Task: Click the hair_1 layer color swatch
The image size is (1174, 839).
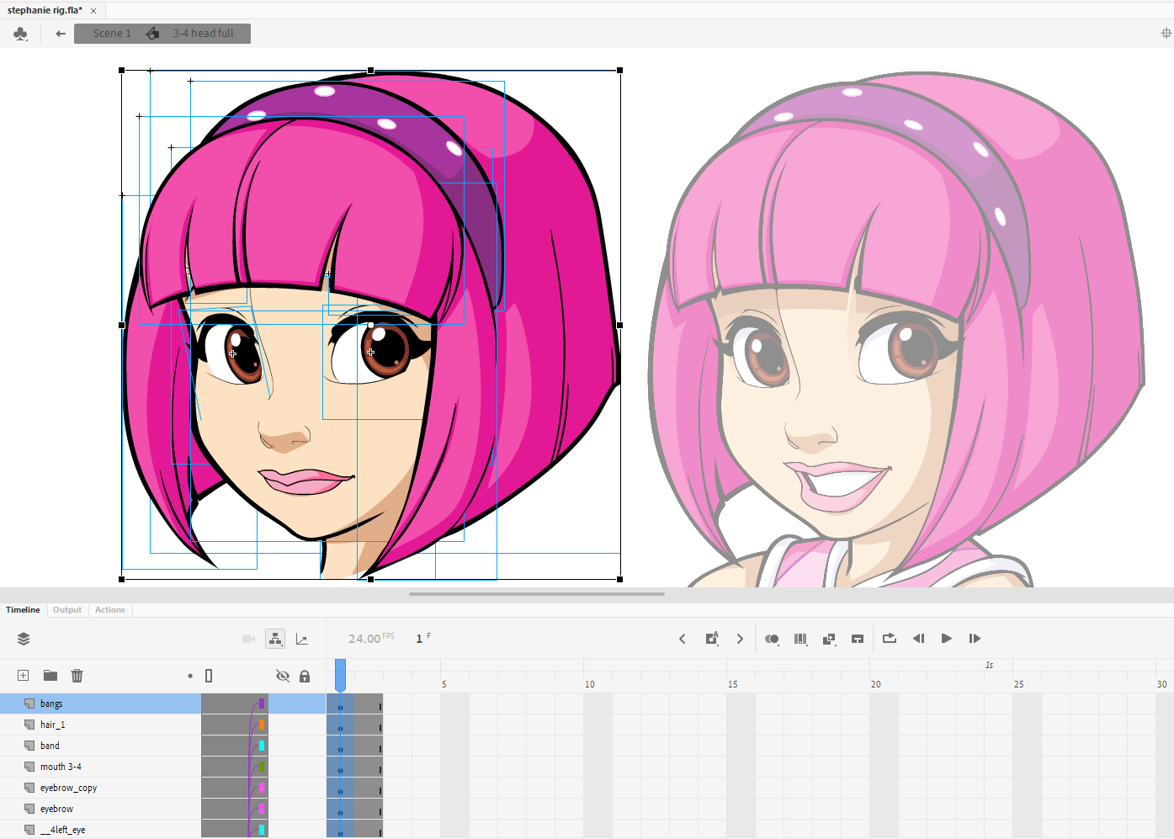Action: [262, 725]
